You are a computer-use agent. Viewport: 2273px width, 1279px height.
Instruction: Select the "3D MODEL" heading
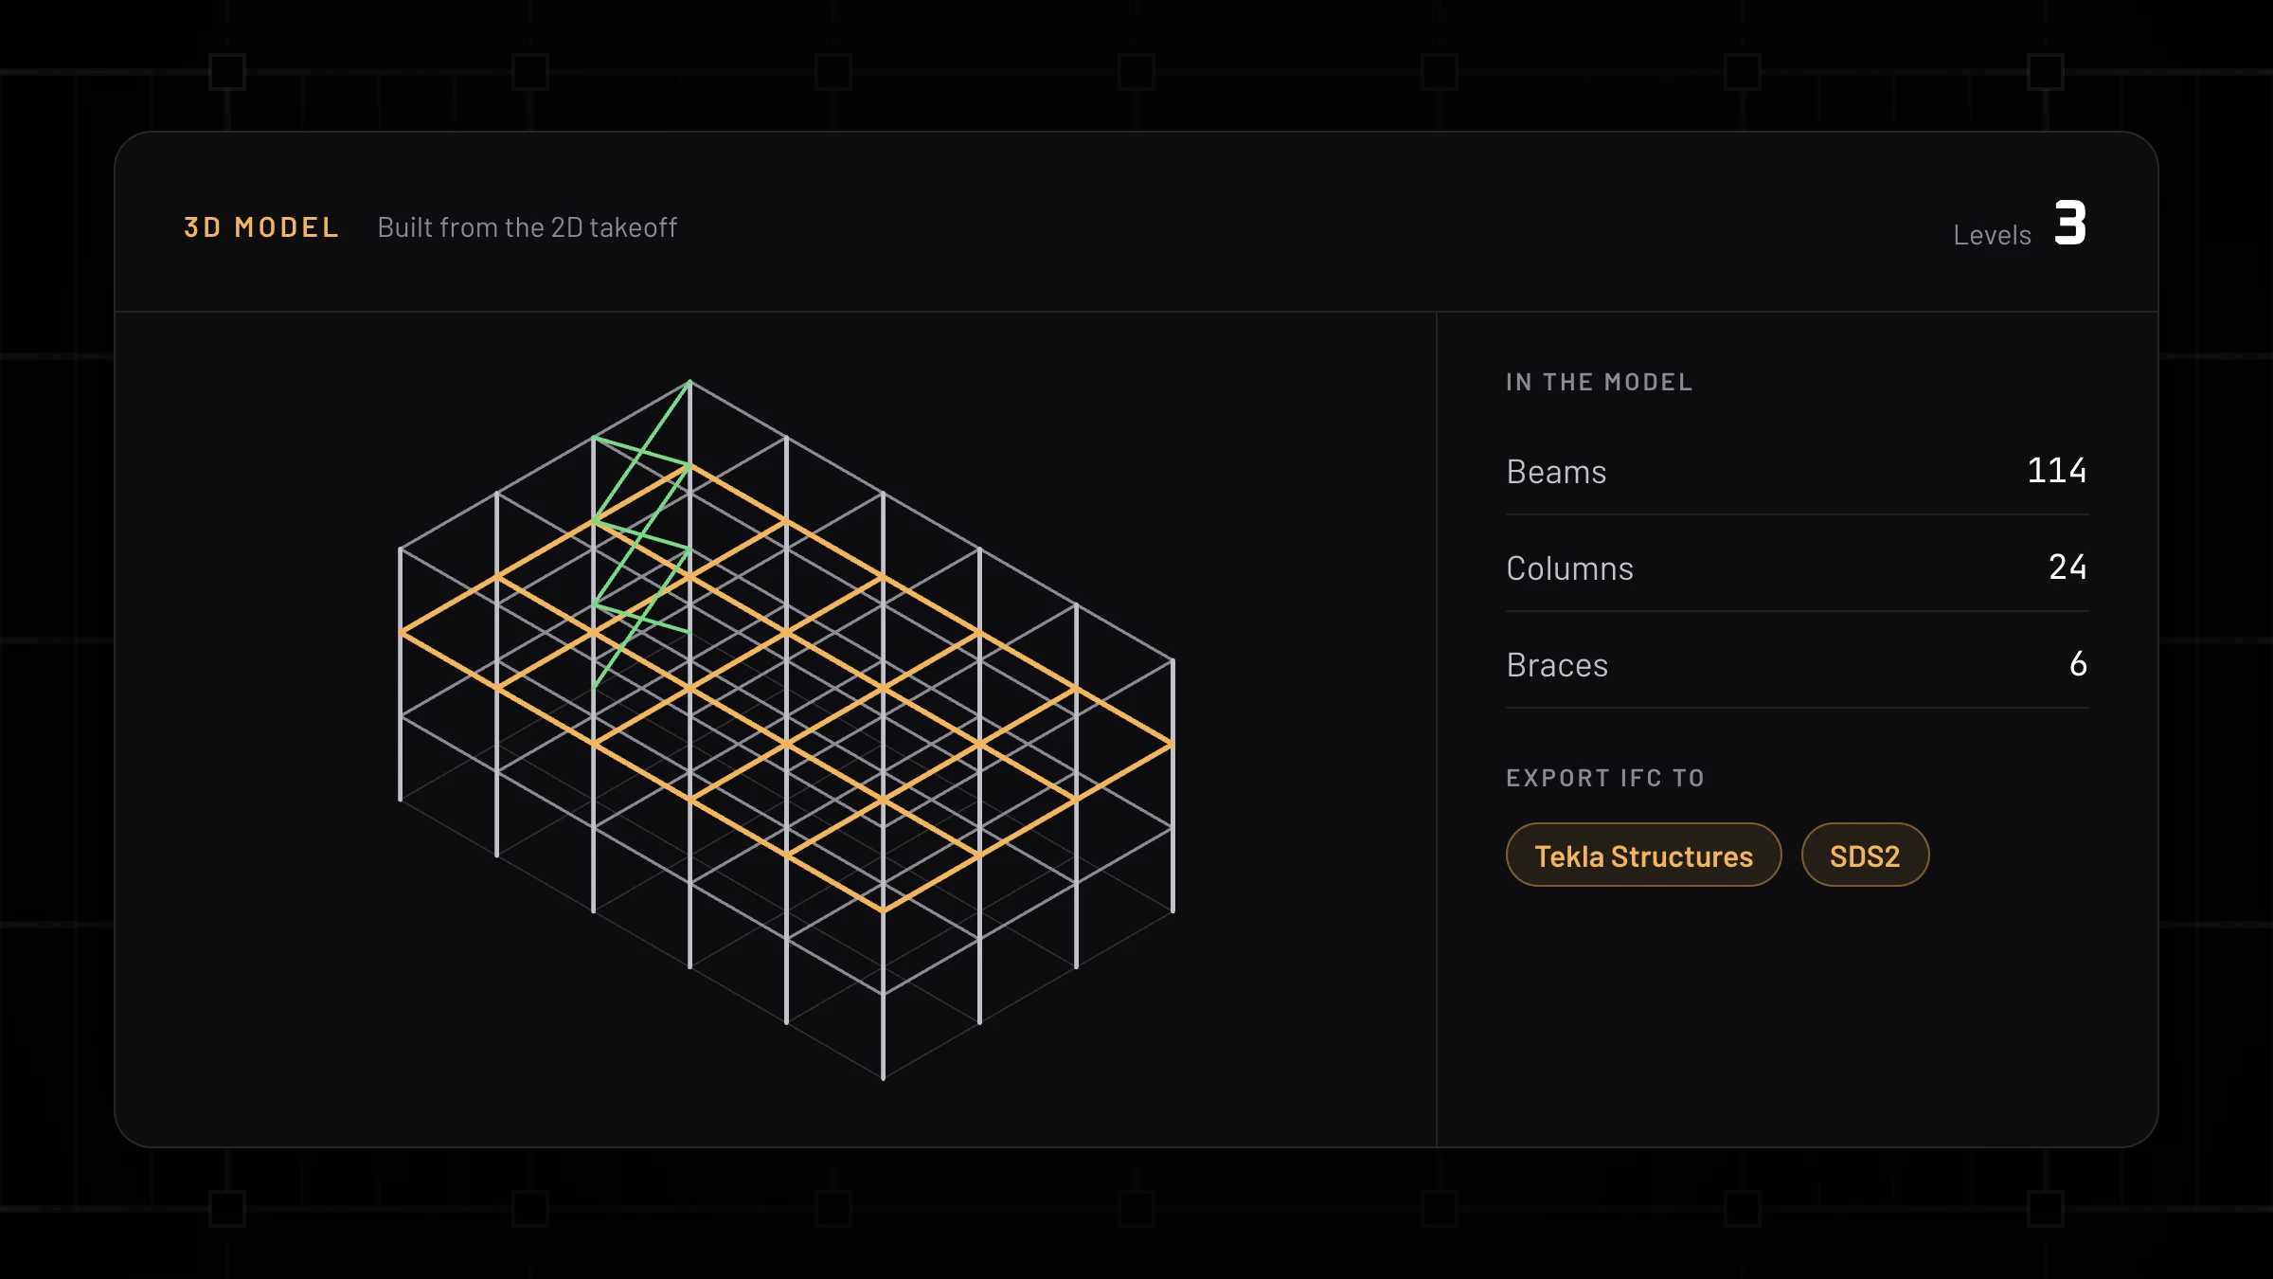point(260,227)
